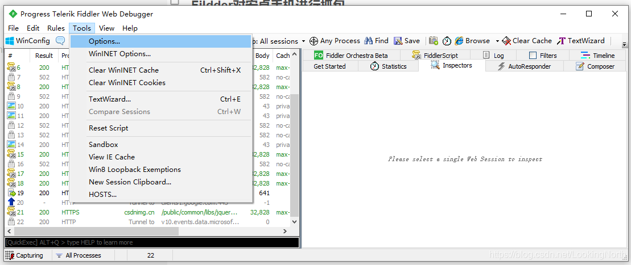Open the File menu
This screenshot has height=265, width=631.
[x=13, y=28]
